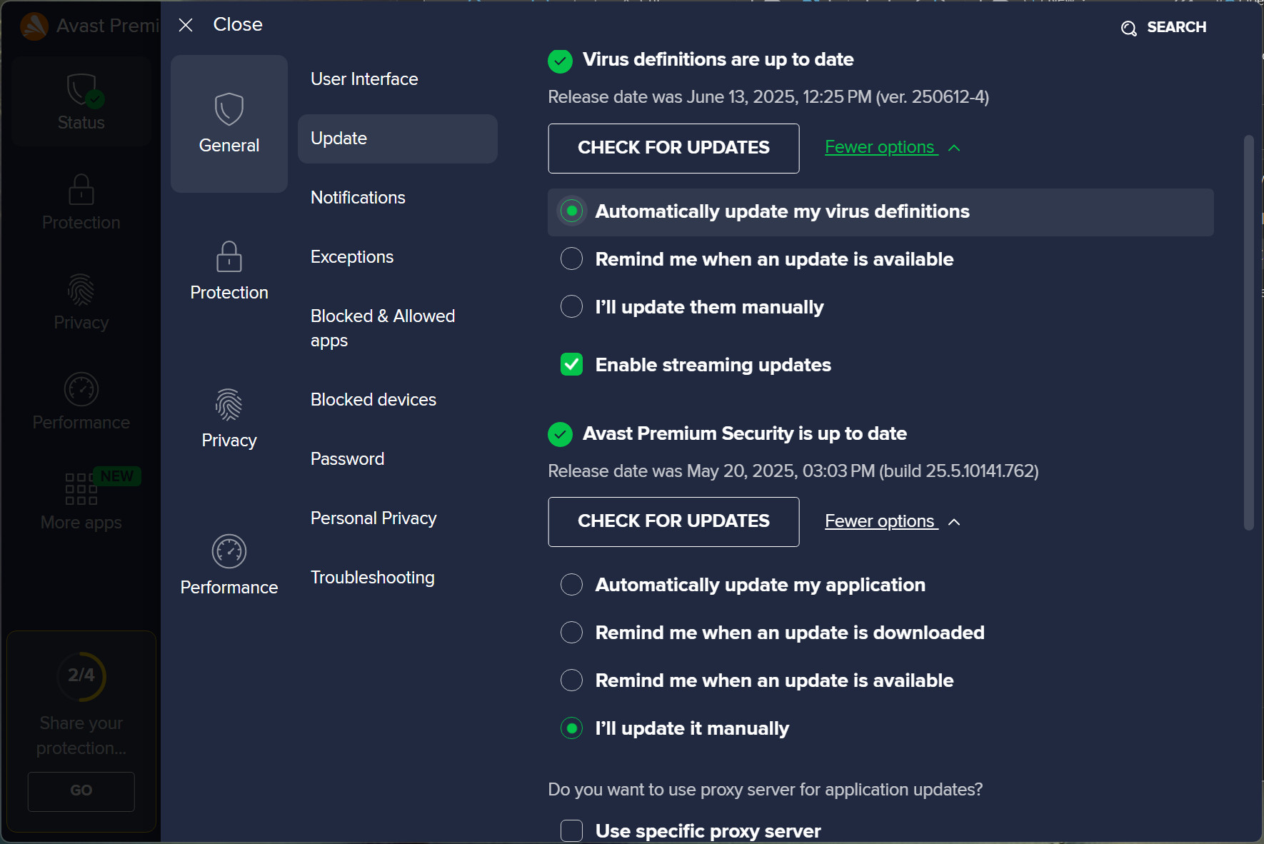Open dimmed Protection padlock in main sidebar
Image resolution: width=1264 pixels, height=844 pixels.
pyautogui.click(x=81, y=202)
